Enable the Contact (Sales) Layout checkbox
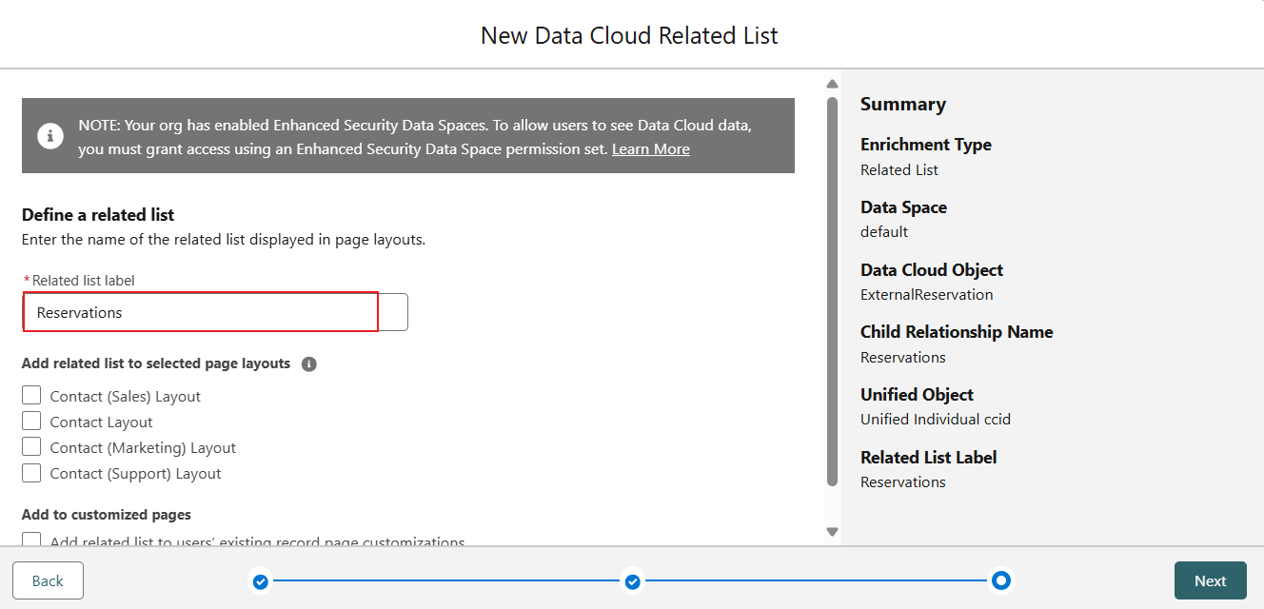Screen dimensions: 1264x609 32,396
